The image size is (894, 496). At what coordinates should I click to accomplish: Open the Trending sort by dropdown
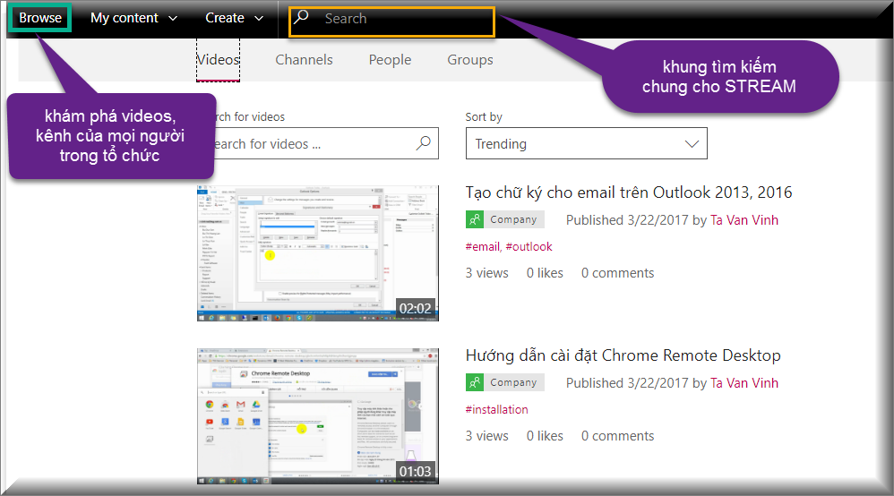[x=586, y=143]
